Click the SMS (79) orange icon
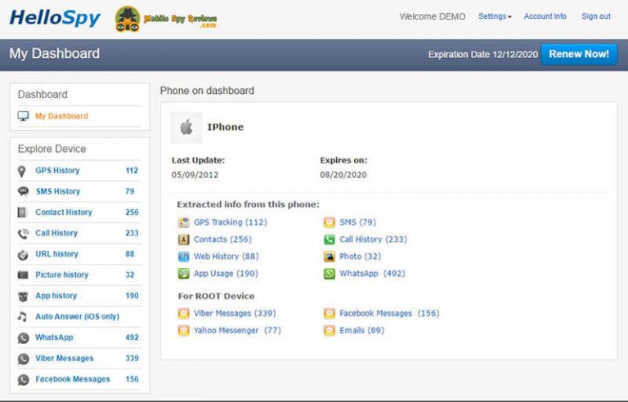 330,222
